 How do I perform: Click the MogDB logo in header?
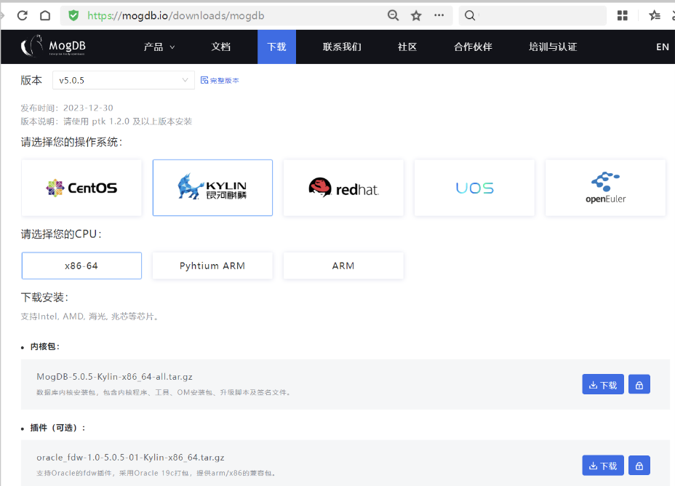pyautogui.click(x=54, y=47)
